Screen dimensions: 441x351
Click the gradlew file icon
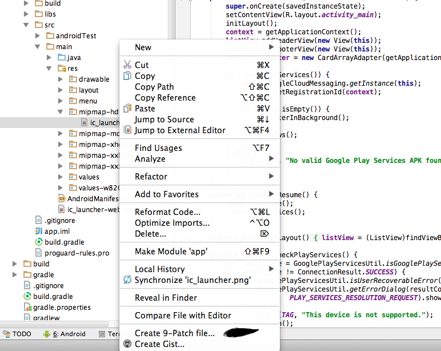click(27, 317)
